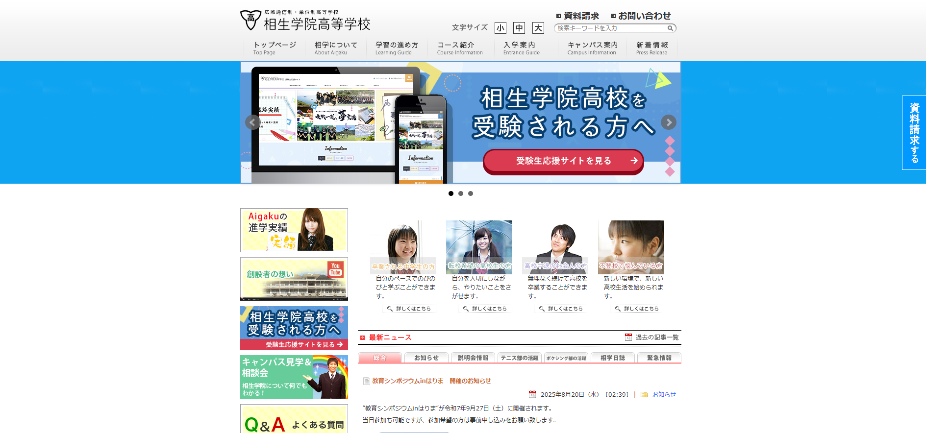The width and height of the screenshot is (926, 433).
Task: Open Q&A よくある質問 banner
Action: point(294,419)
